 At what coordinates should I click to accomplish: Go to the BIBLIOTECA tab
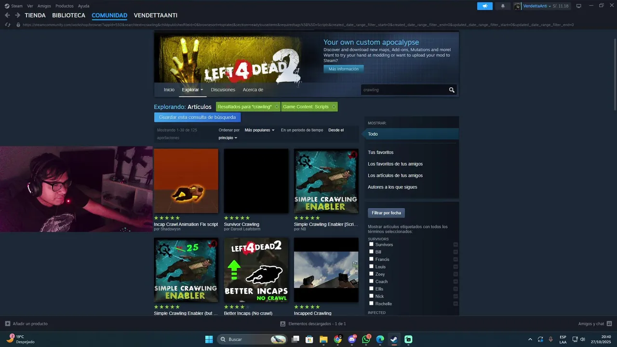tap(69, 15)
